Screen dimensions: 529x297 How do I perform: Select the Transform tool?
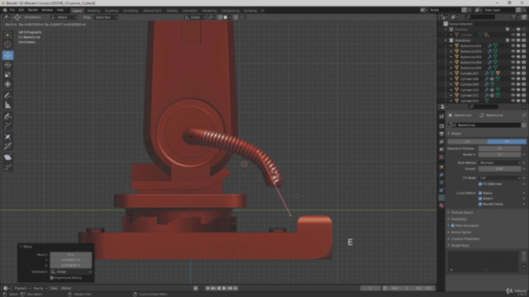(x=7, y=84)
